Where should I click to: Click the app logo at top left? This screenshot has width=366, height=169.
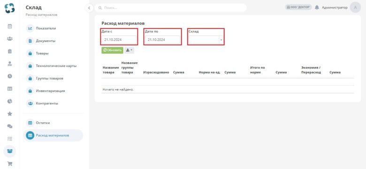coord(9,7)
